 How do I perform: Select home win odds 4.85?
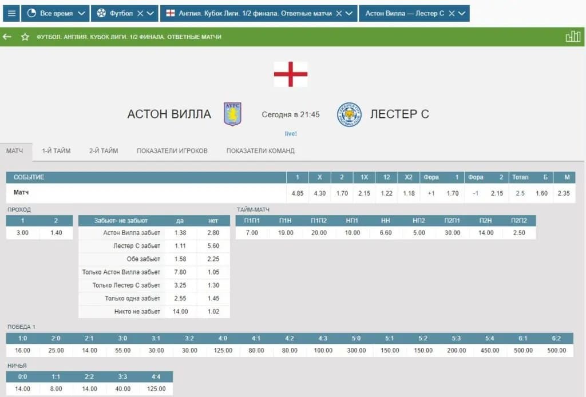[x=298, y=193]
